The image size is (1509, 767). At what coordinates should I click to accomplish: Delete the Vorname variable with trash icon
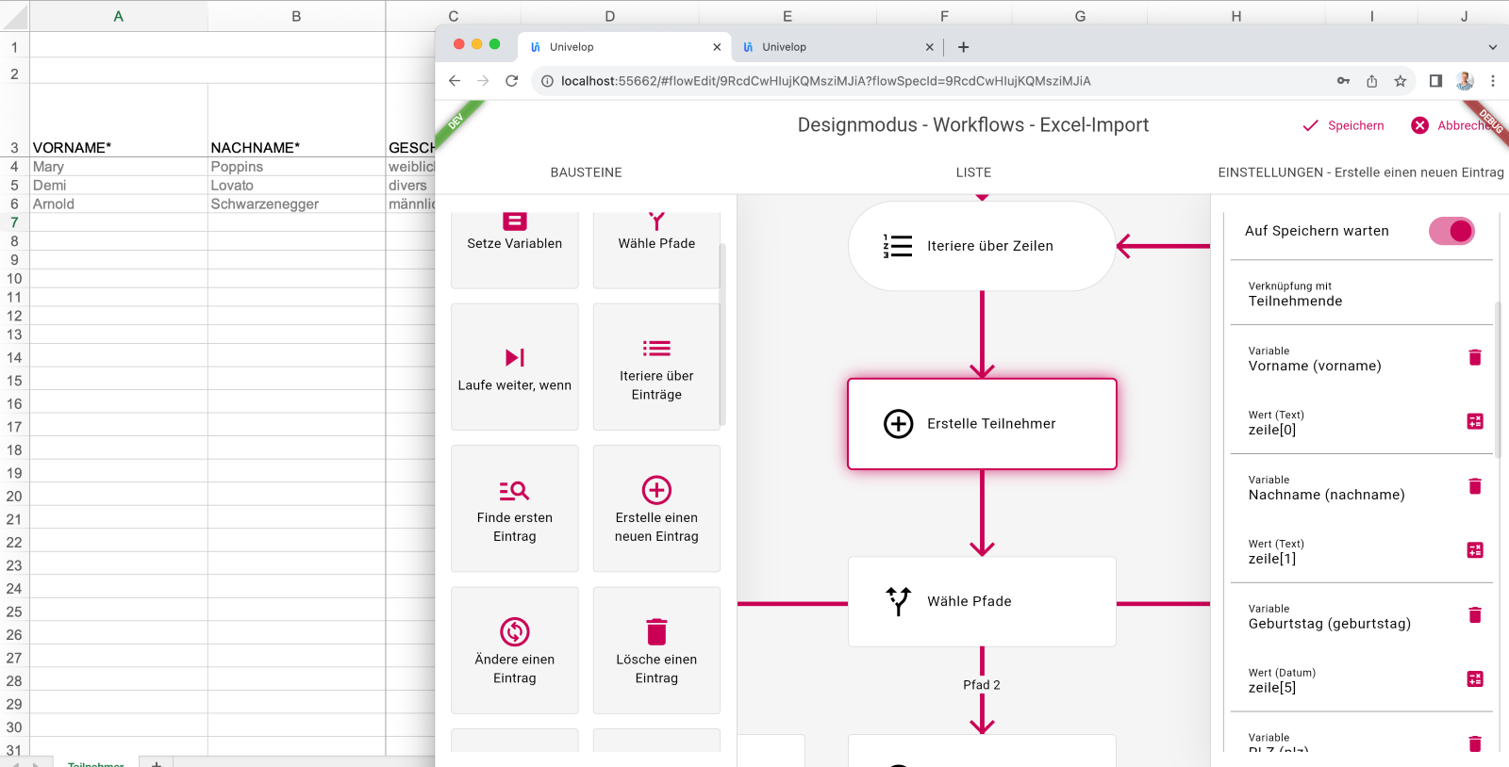point(1475,357)
